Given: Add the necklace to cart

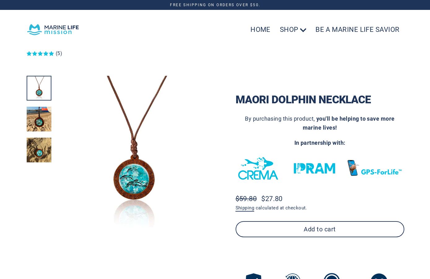Looking at the screenshot, I should coord(320,229).
